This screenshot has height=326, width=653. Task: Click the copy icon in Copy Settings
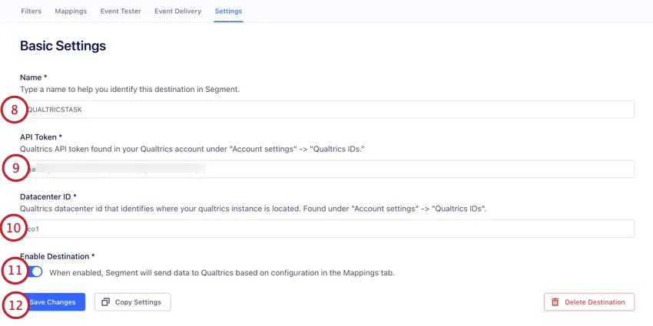(x=106, y=302)
